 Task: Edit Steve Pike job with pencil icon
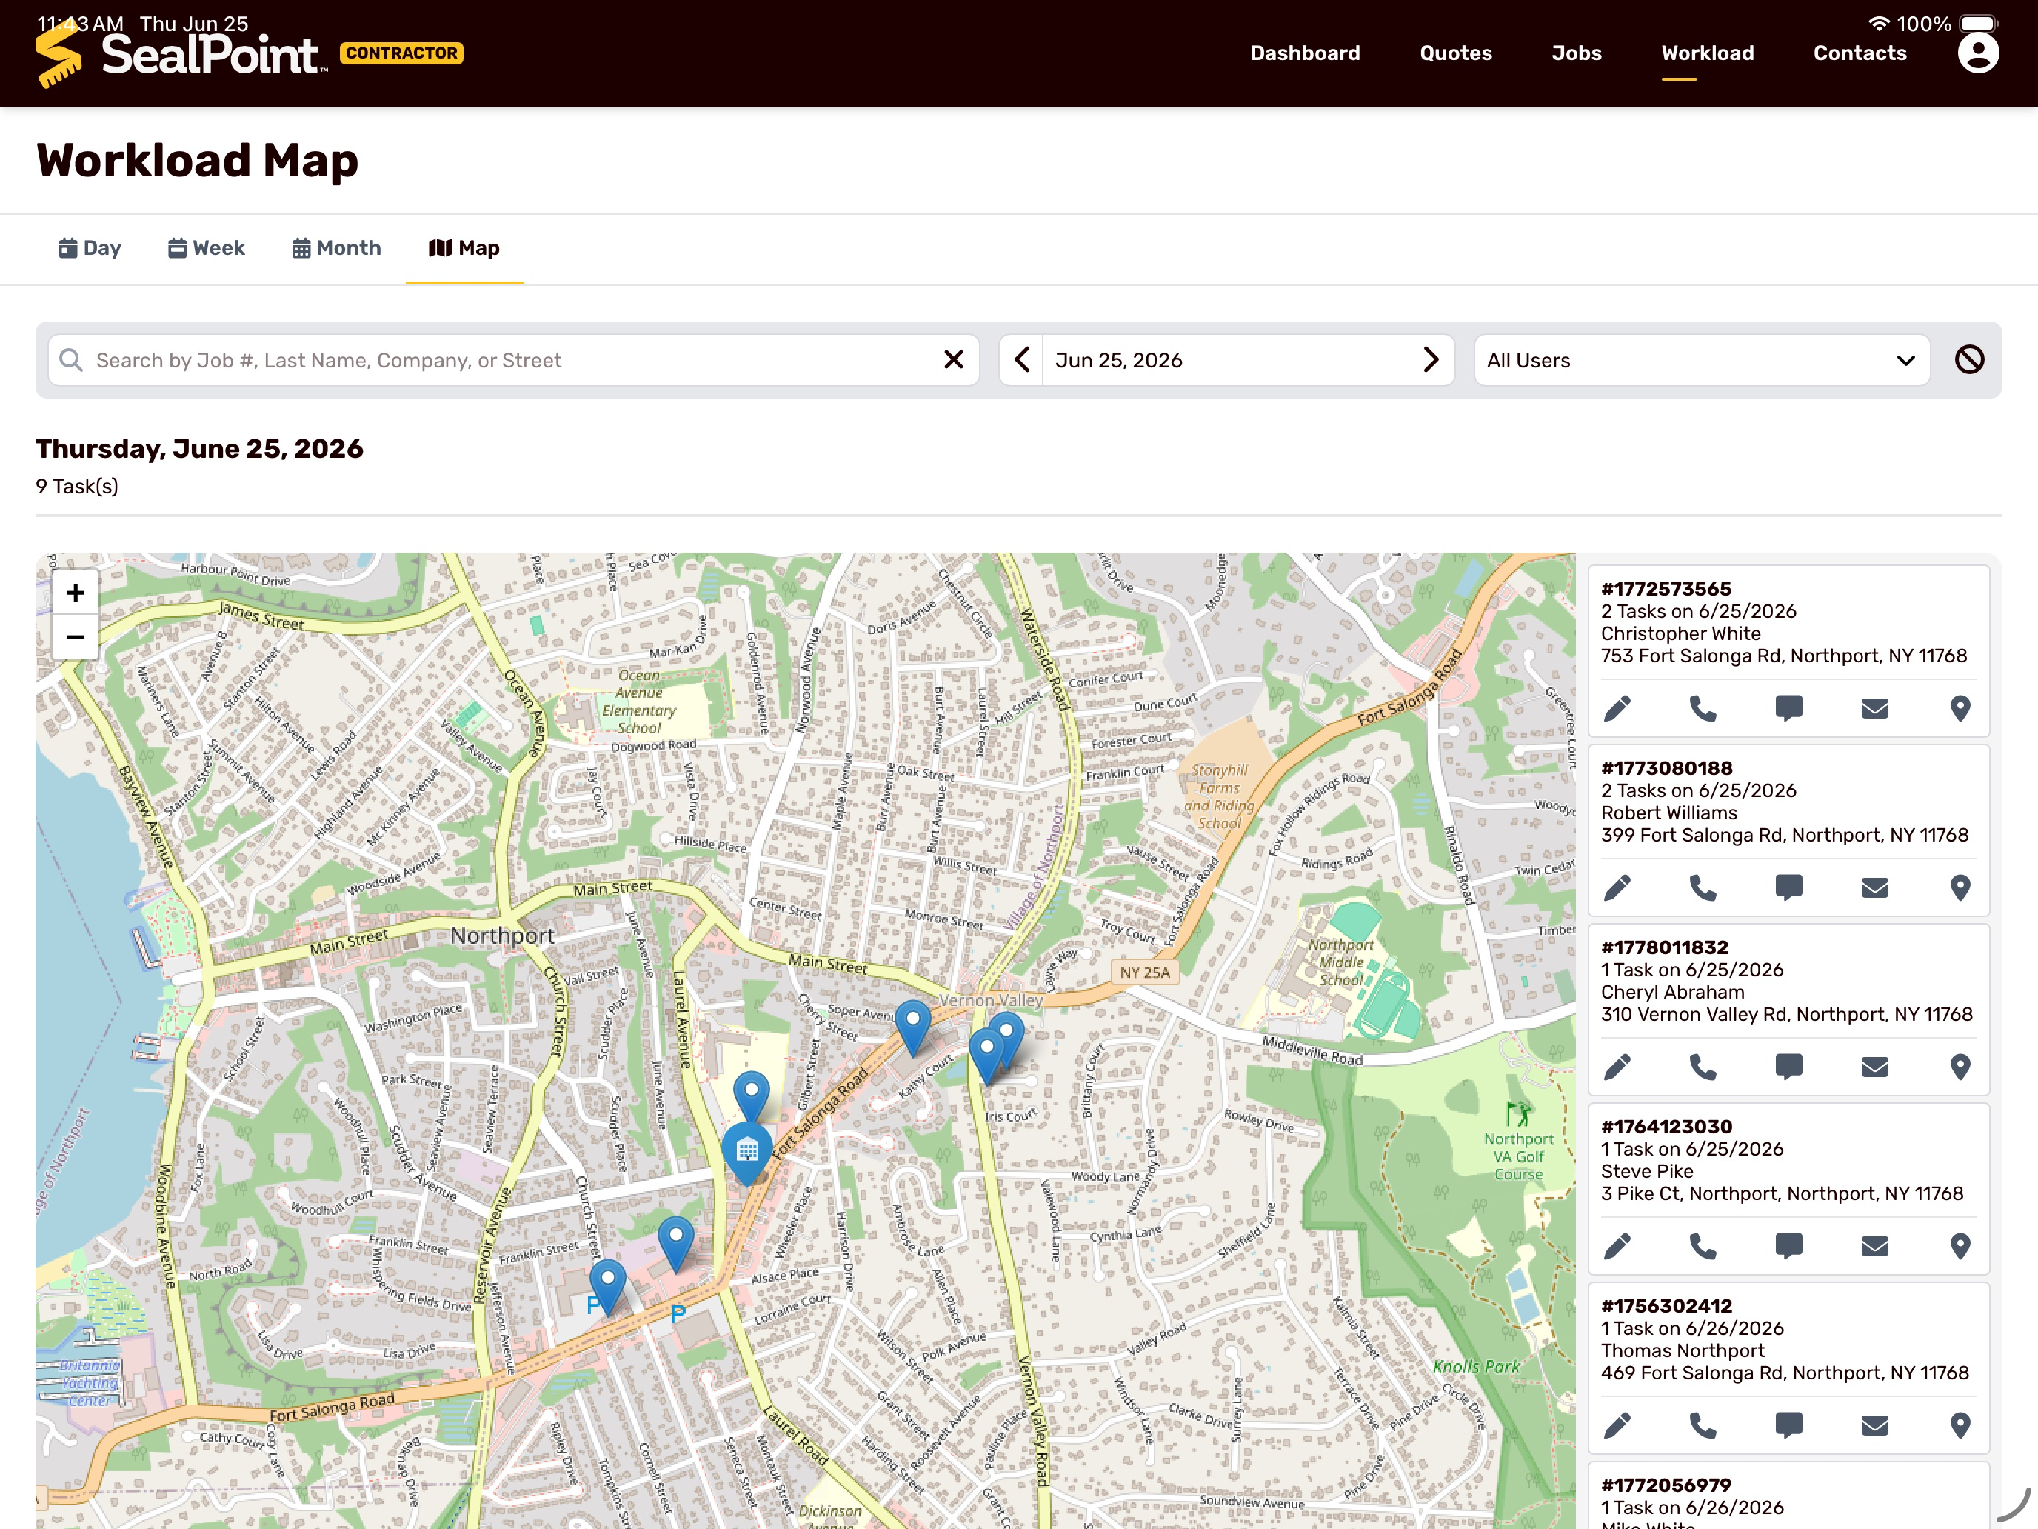(1617, 1246)
